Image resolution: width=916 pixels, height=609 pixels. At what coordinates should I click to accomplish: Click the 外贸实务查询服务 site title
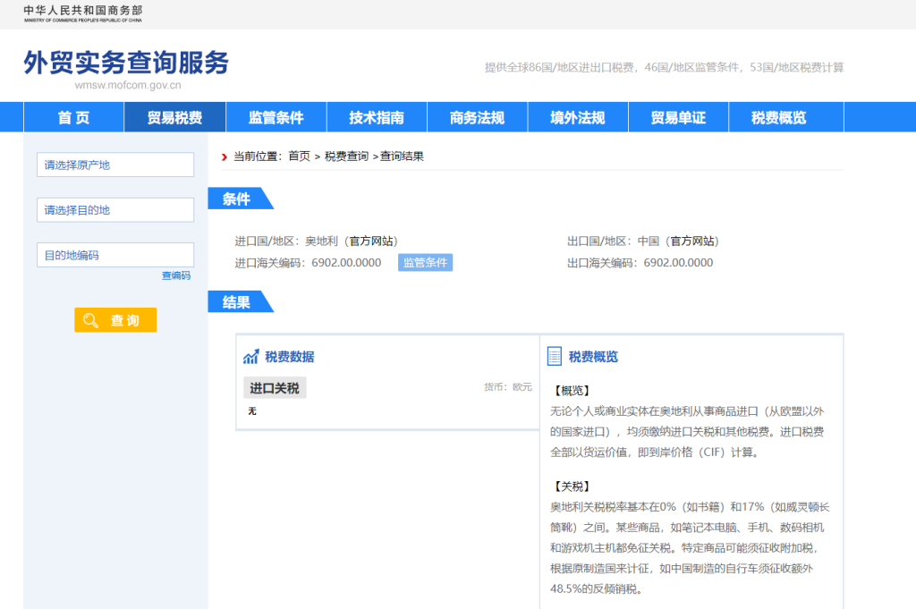pyautogui.click(x=126, y=63)
